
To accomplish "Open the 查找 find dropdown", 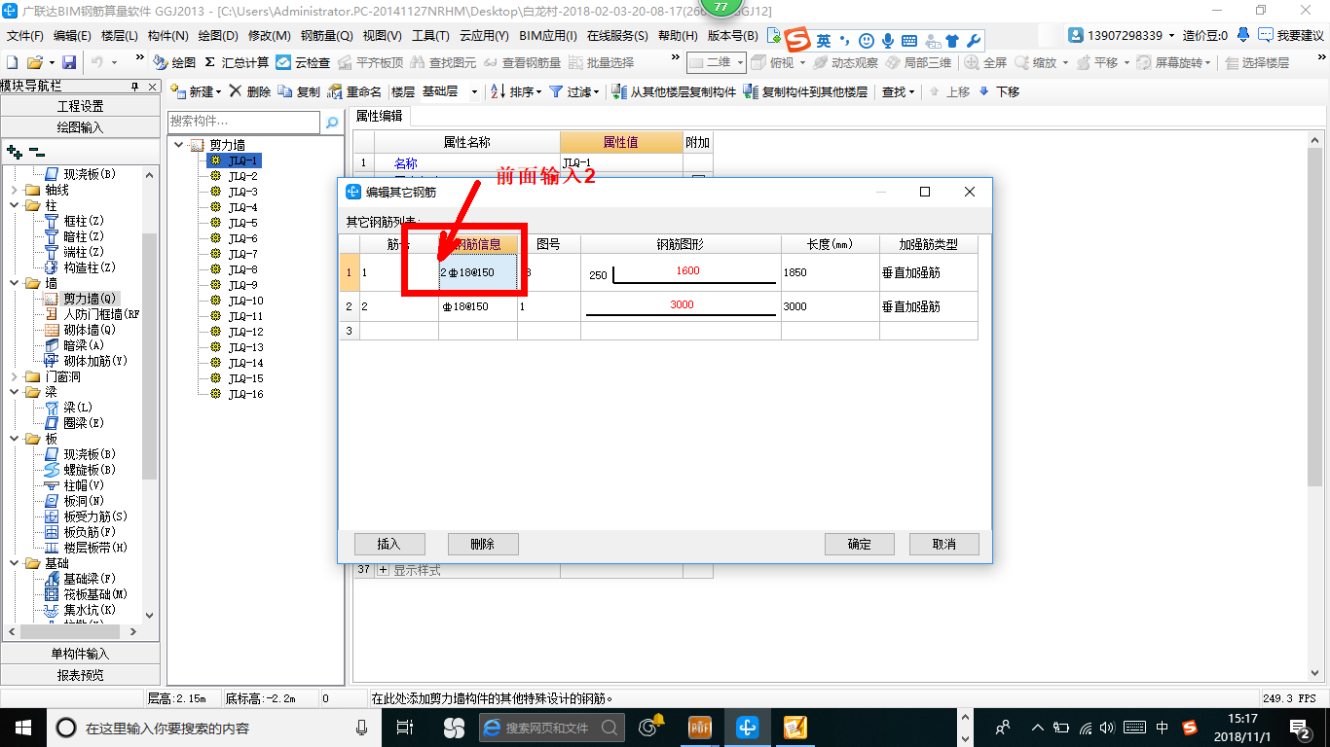I will [x=899, y=91].
